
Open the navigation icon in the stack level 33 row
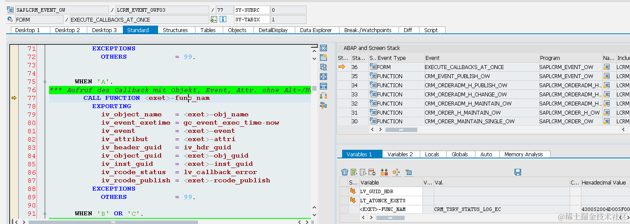(x=607, y=94)
